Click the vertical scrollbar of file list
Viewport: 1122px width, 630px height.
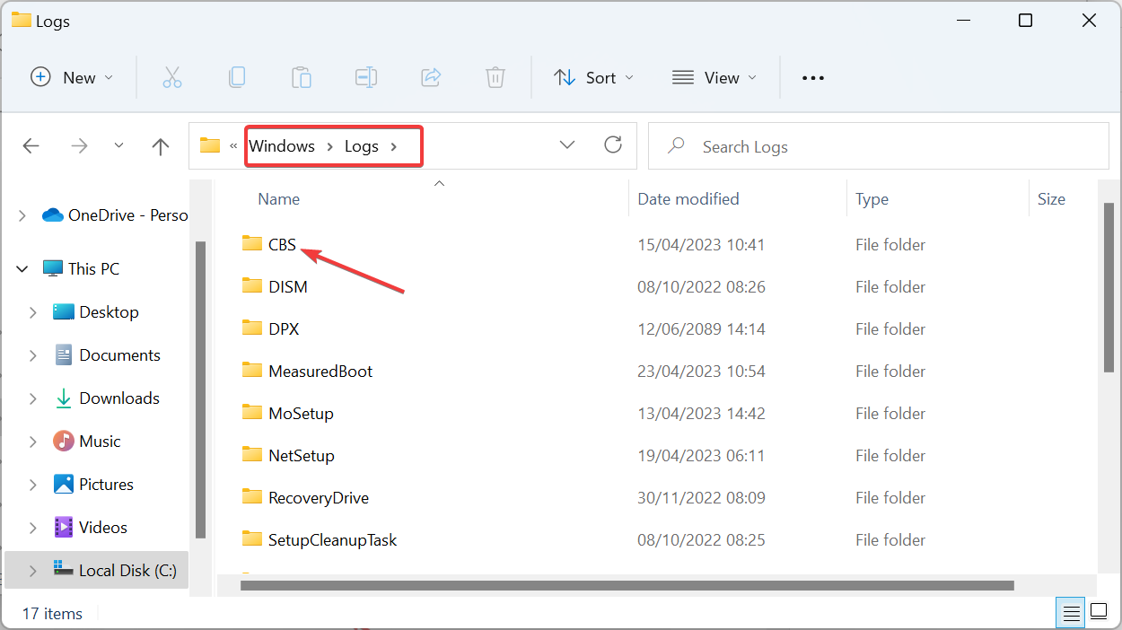pos(1109,287)
